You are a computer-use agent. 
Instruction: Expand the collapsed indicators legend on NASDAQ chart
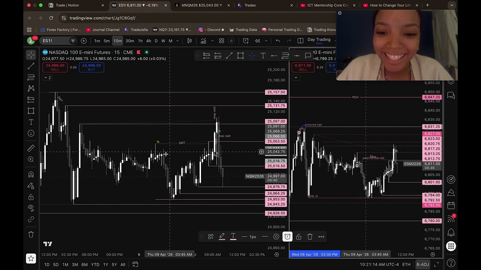click(x=47, y=78)
